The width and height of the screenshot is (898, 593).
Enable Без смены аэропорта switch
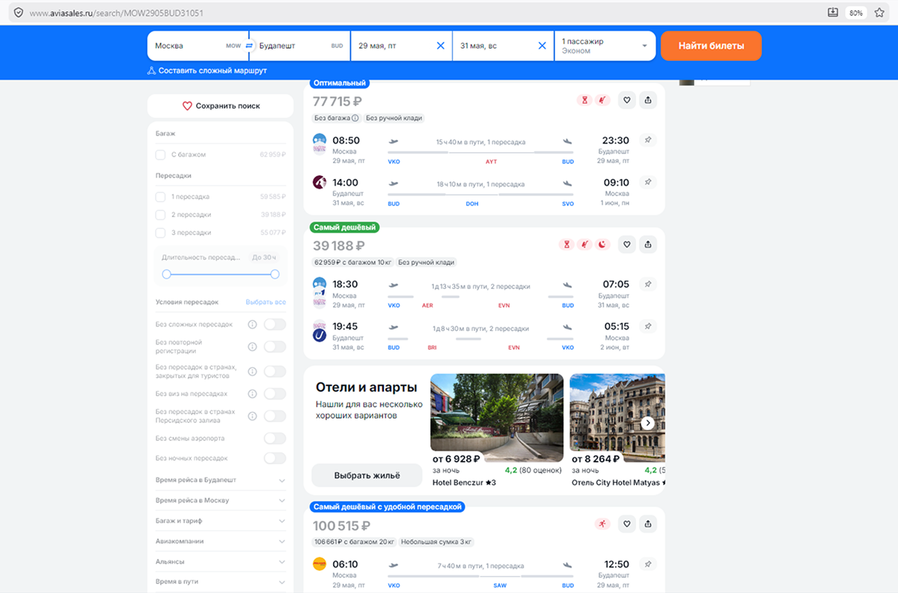coord(275,439)
